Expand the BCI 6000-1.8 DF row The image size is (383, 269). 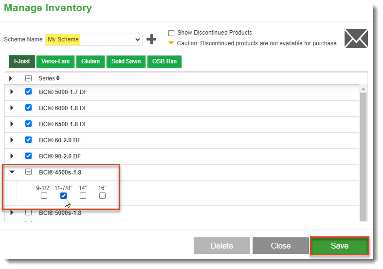click(x=12, y=108)
